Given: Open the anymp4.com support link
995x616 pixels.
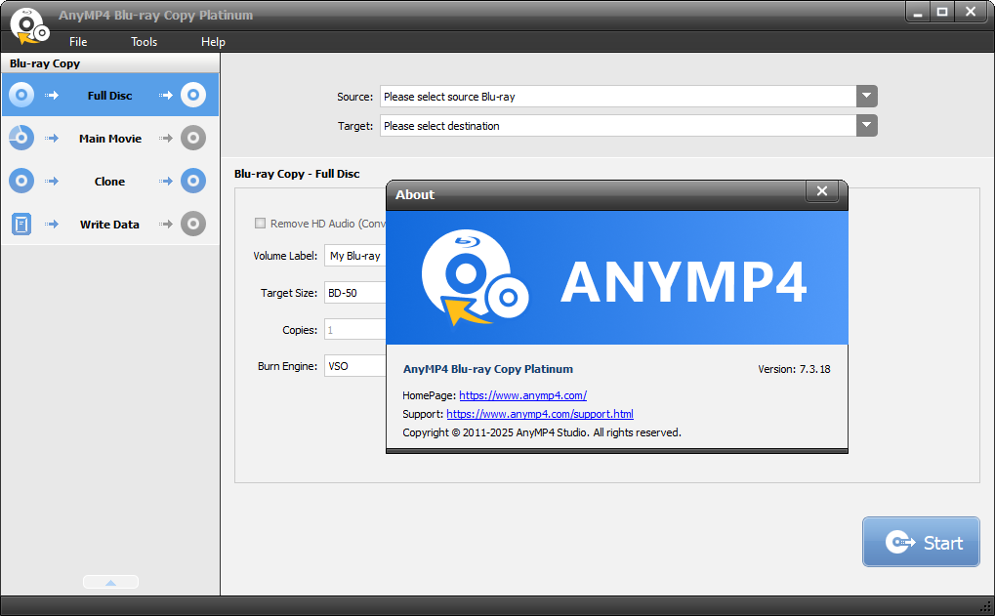Looking at the screenshot, I should [540, 414].
